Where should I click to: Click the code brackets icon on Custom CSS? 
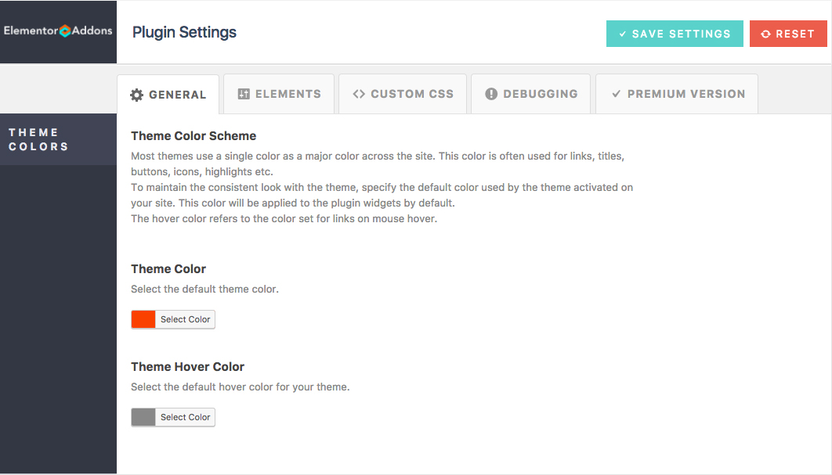pos(359,94)
